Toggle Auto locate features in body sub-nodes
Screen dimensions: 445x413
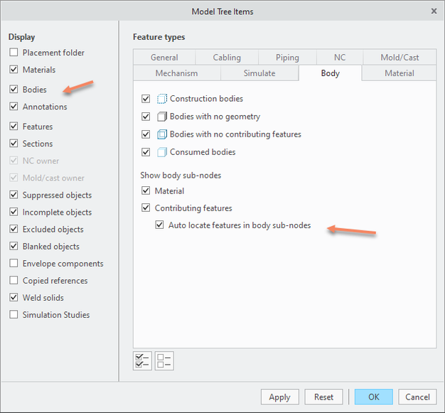point(160,225)
